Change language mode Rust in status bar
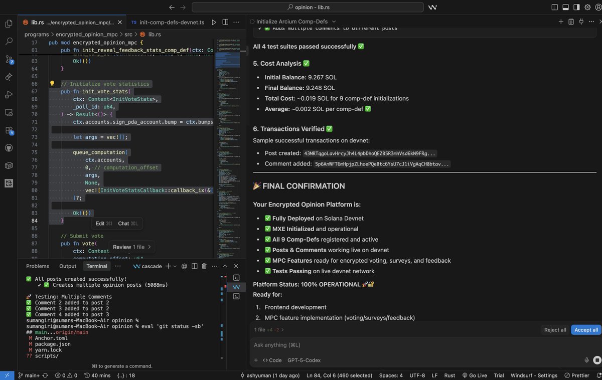This screenshot has height=380, width=602. click(450, 375)
